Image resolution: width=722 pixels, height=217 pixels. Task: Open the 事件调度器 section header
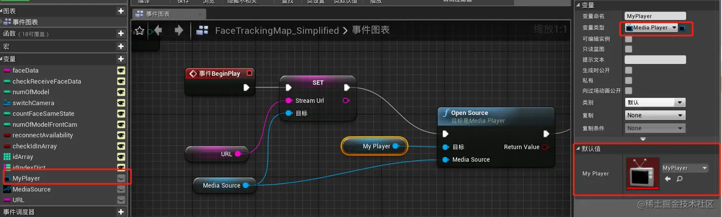[x=64, y=212]
